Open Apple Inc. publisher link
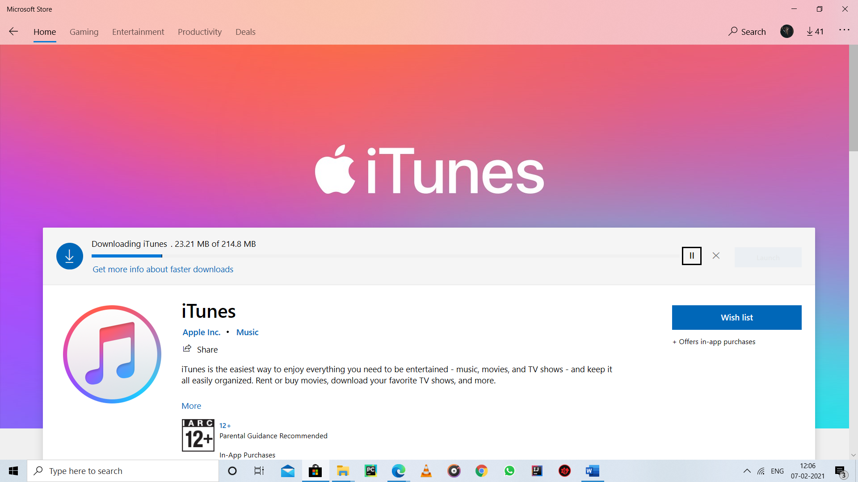Viewport: 858px width, 482px height. point(202,332)
